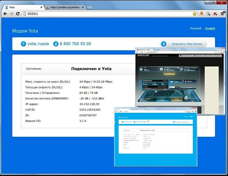228x176 pixels.
Task: Open the red Kaspersky extension icon
Action: tap(215, 14)
